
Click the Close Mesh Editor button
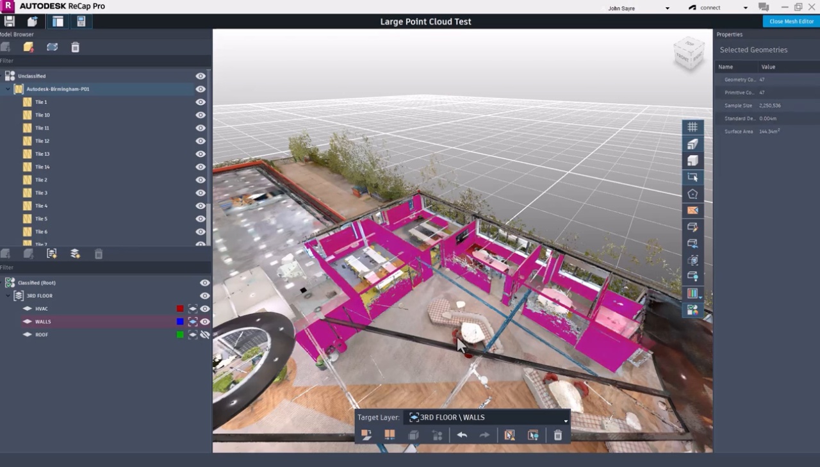[x=791, y=21]
